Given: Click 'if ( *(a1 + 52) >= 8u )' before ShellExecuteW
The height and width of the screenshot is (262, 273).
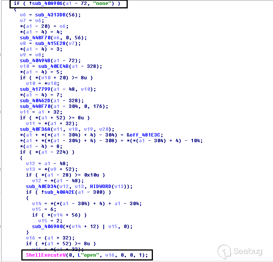Looking at the screenshot, I should 61,244.
